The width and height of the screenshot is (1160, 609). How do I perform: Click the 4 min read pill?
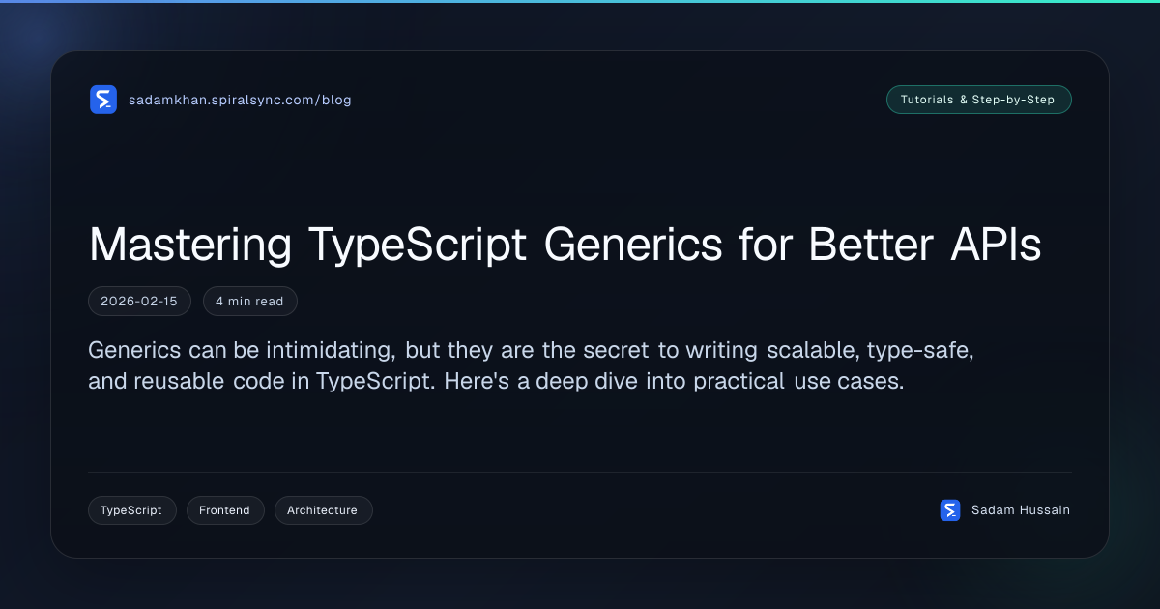click(249, 302)
